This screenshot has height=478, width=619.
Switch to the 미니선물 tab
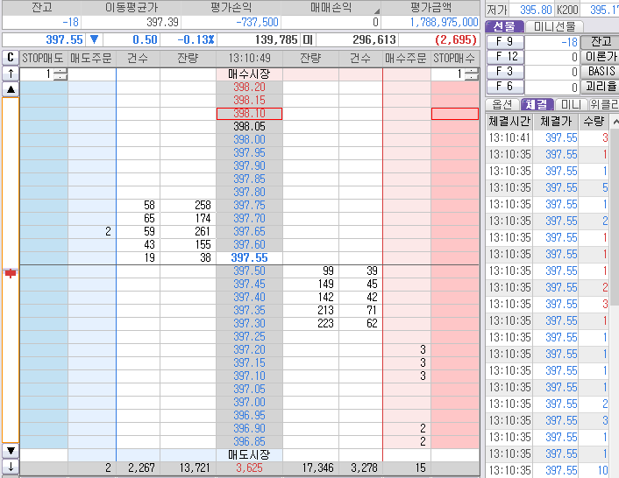click(554, 26)
